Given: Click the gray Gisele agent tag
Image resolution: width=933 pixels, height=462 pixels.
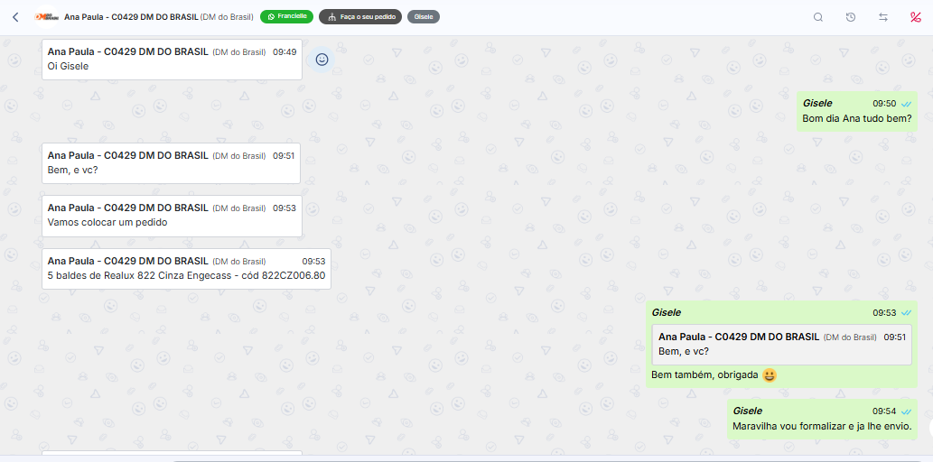Looking at the screenshot, I should [424, 16].
